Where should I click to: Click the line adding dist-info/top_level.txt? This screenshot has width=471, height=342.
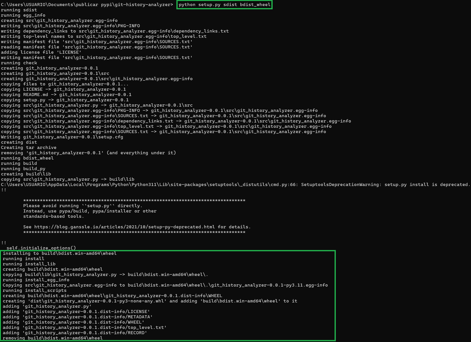[x=85, y=327]
